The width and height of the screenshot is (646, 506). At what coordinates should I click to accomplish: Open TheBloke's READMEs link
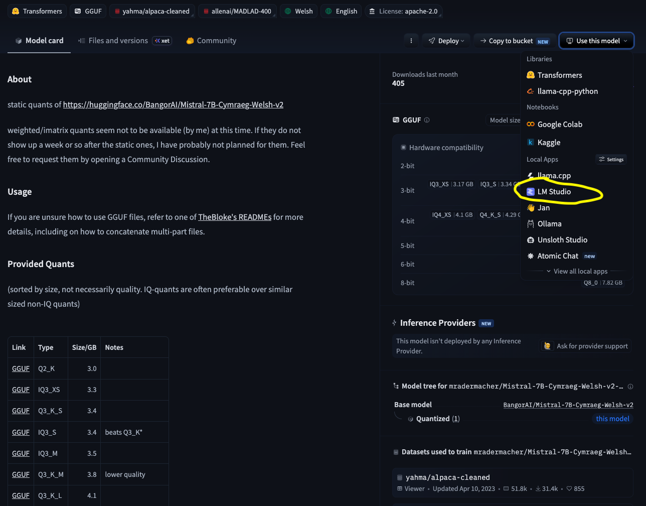[x=235, y=217]
